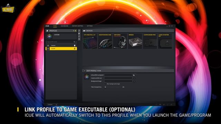Viewport: 221px width, 124px height.
Task: Open the K70 RGB MK.2 LP keyboard device
Action: (x=90, y=41)
